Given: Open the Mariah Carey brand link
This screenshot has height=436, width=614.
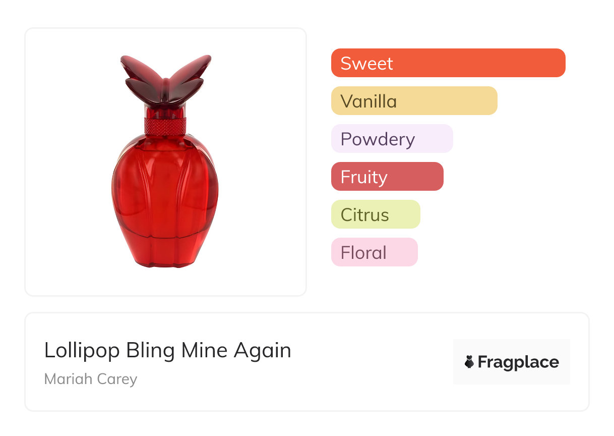Looking at the screenshot, I should pyautogui.click(x=91, y=379).
